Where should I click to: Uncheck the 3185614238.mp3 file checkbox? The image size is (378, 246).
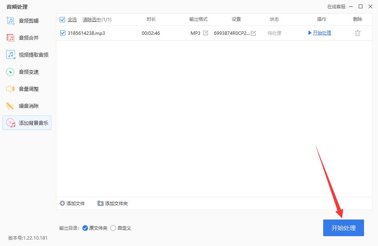(63, 33)
